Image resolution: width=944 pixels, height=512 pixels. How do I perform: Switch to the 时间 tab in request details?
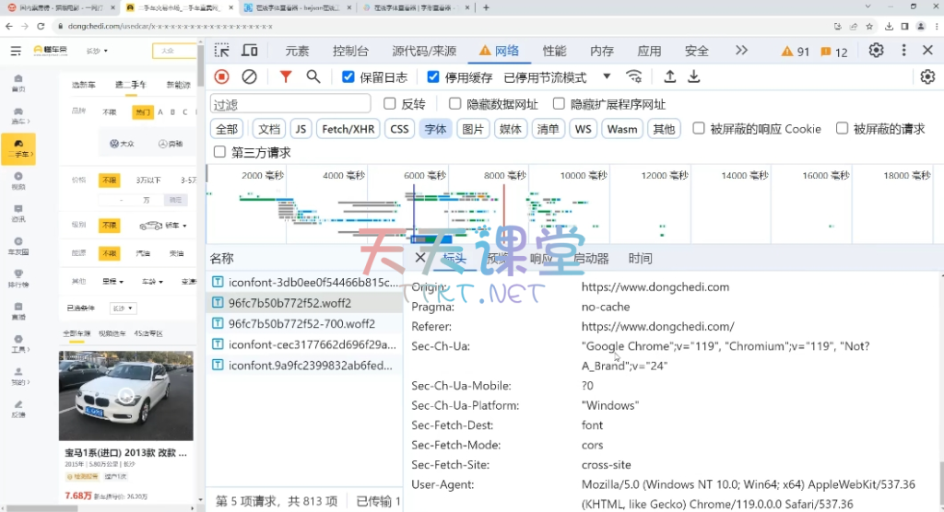[x=640, y=259]
